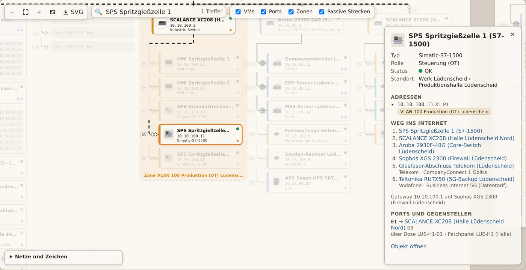Open Glasfaser-Abschluss Telekom link
Viewport: 526px width, 270px height.
point(456,166)
